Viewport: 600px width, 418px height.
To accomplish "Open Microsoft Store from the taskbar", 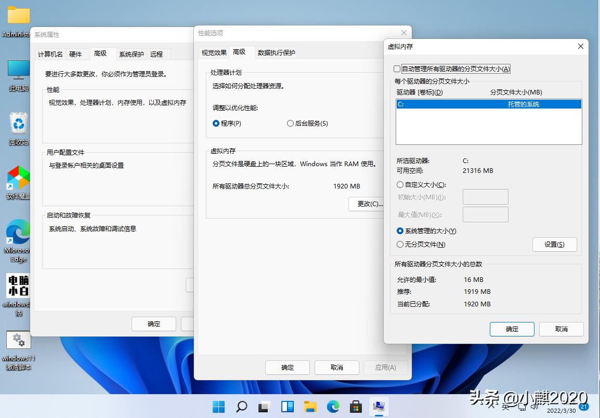I will click(x=356, y=407).
